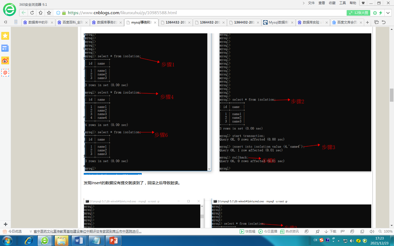Open 今日直播 in the status bar

268,232
